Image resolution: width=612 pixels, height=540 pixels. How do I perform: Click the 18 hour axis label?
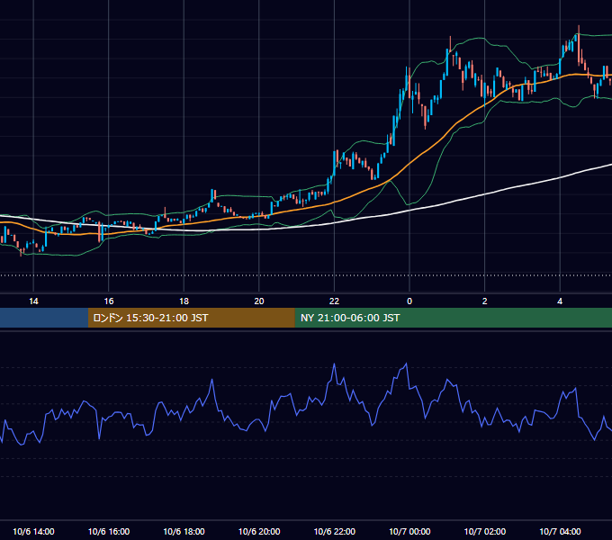184,301
